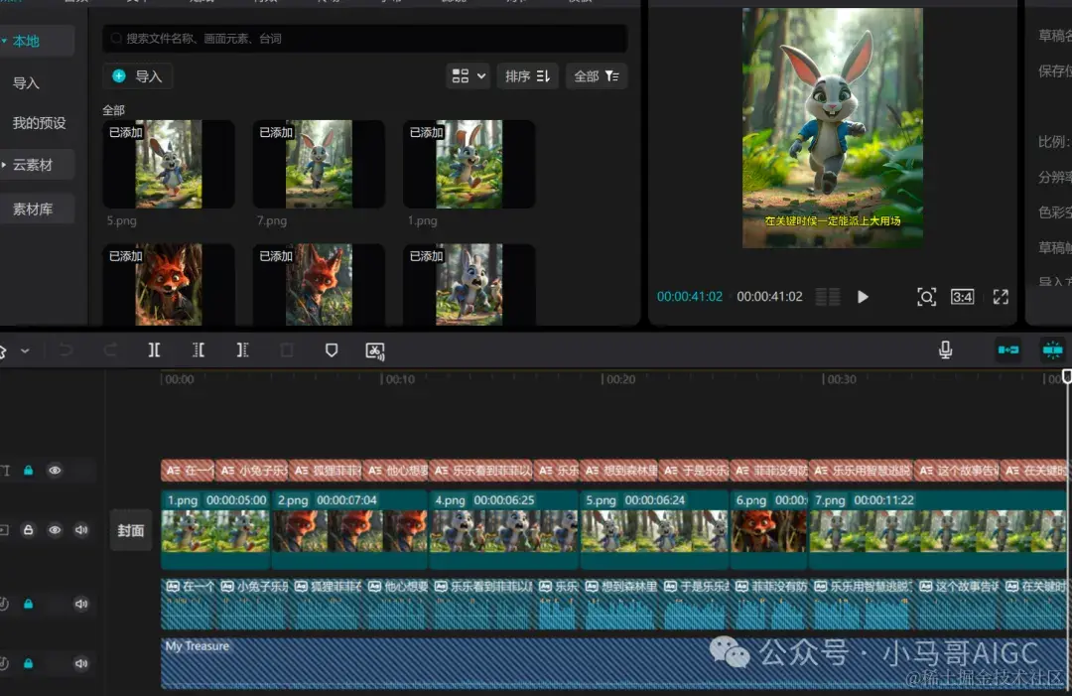Start voice recording with the microphone icon

[x=945, y=350]
